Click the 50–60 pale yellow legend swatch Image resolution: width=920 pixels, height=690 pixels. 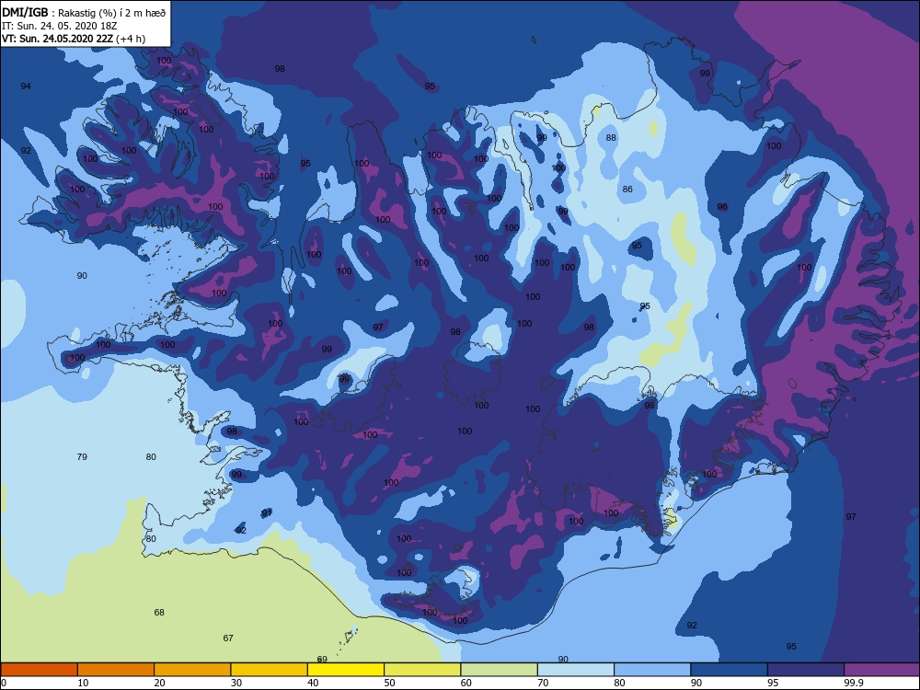click(422, 670)
